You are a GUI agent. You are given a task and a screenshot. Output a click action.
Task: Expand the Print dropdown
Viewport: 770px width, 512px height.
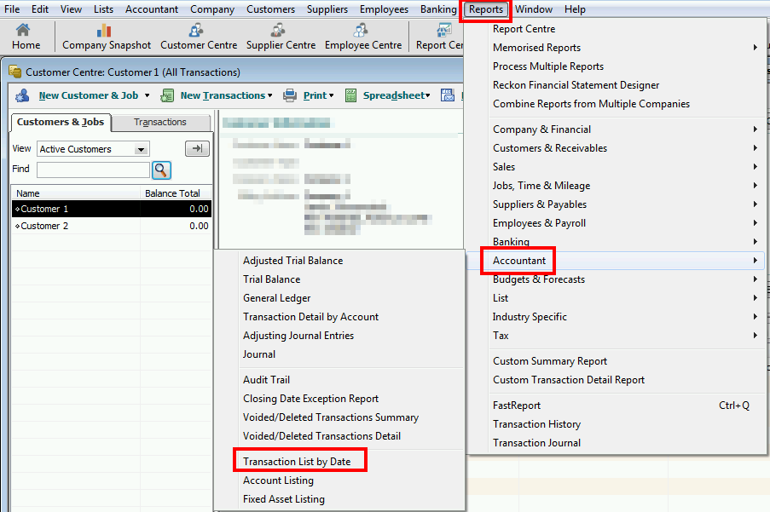332,95
